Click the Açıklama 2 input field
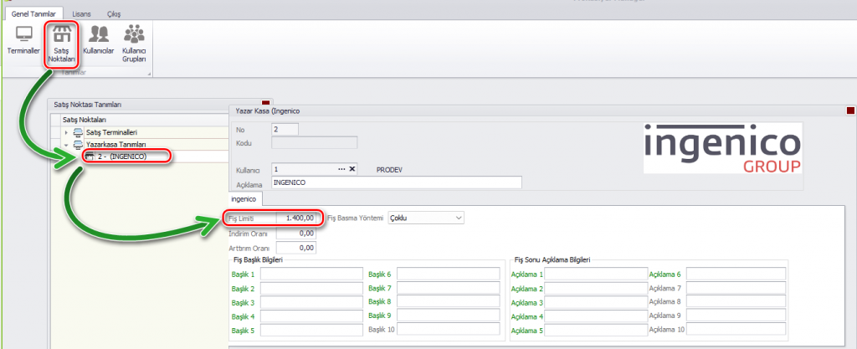This screenshot has height=349, width=857. click(x=596, y=289)
